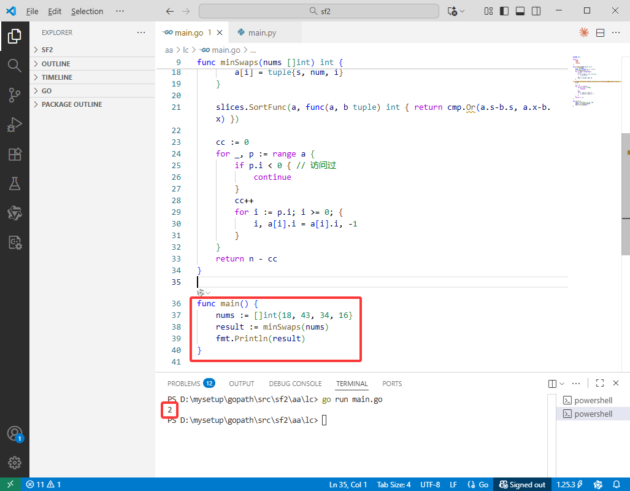Close the main.go tab
630x491 pixels.
(220, 33)
